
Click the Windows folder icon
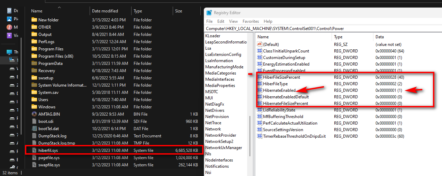(x=34, y=107)
